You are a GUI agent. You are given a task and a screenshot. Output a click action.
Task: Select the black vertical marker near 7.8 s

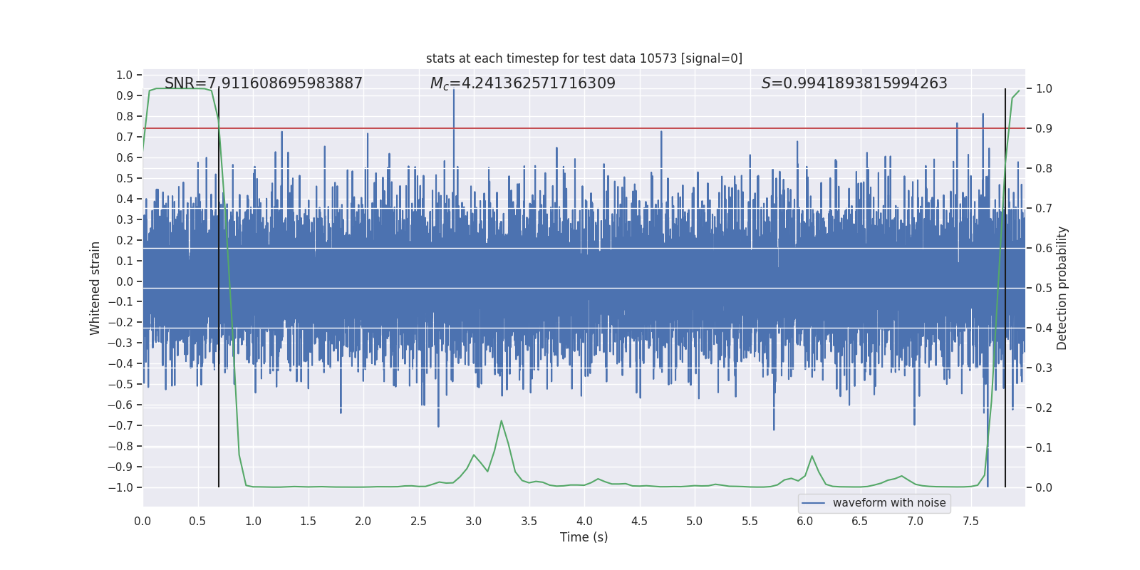pyautogui.click(x=1005, y=285)
